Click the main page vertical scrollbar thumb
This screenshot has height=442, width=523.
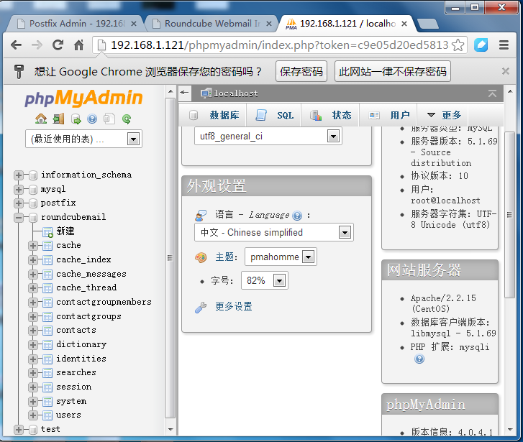pos(509,215)
